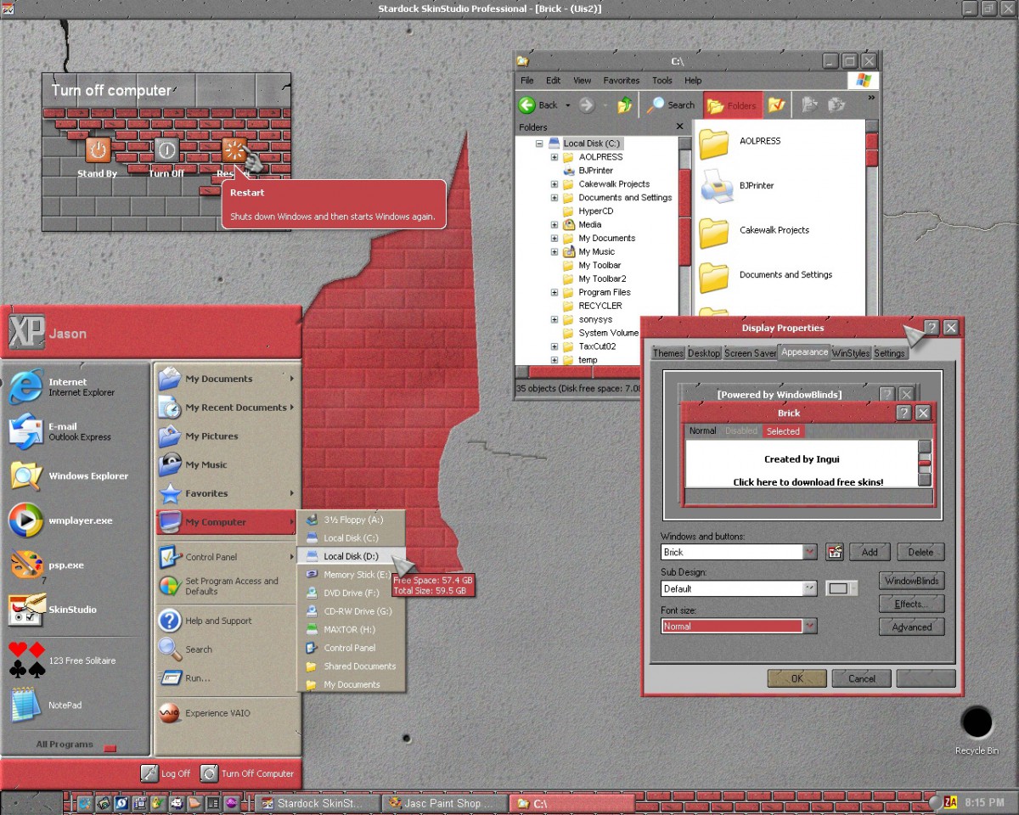The image size is (1019, 815).
Task: Click the Stand By power icon
Action: tap(99, 150)
